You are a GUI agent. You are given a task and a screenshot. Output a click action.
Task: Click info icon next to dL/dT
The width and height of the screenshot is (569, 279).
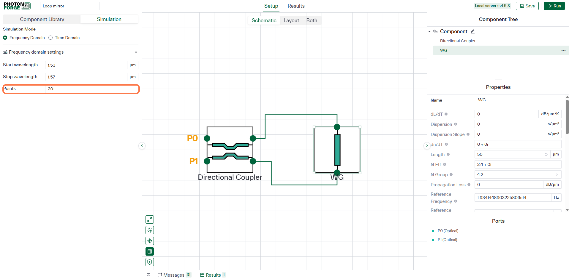pos(446,114)
